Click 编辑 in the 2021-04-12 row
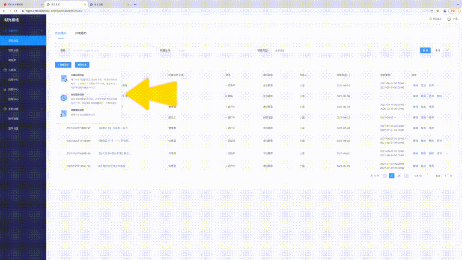This screenshot has height=260, width=462. tap(415, 117)
